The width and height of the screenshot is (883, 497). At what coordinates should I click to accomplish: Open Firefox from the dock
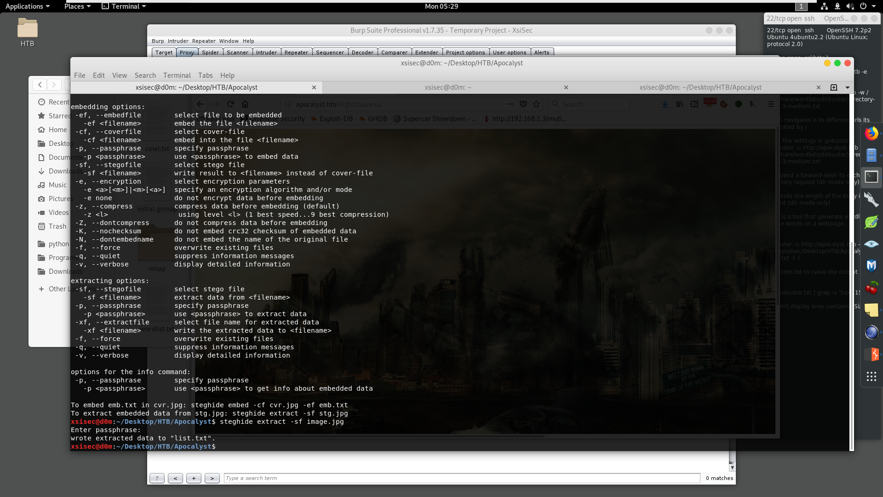point(871,133)
